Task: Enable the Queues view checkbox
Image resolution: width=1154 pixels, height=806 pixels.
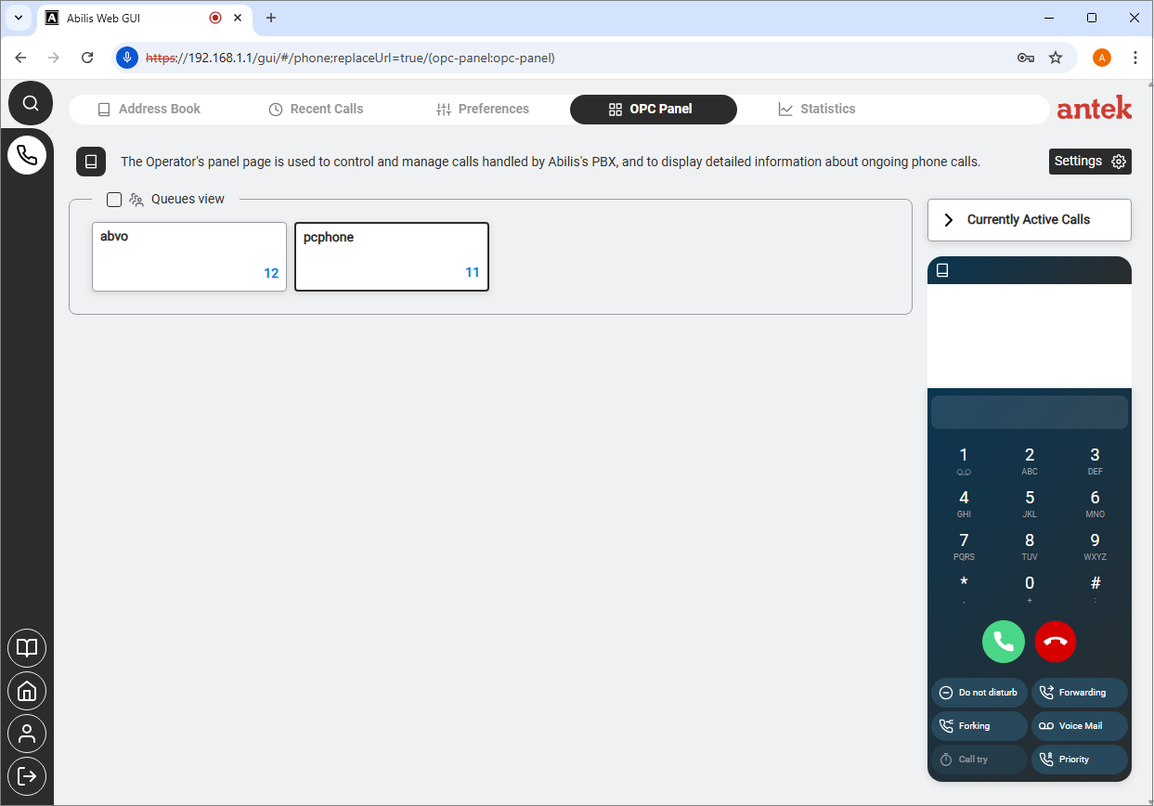Action: 114,199
